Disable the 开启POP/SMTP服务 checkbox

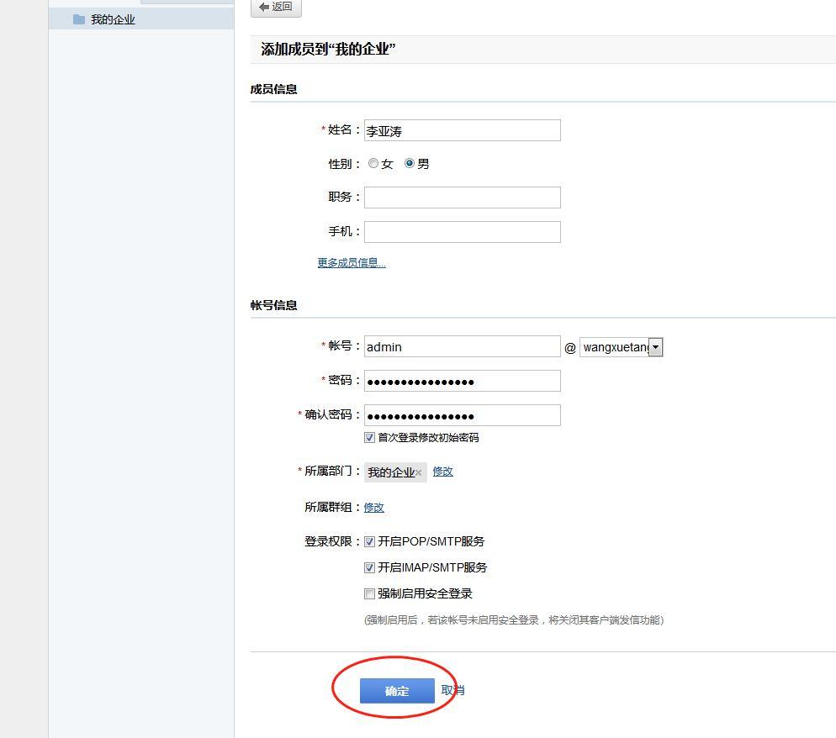point(369,541)
